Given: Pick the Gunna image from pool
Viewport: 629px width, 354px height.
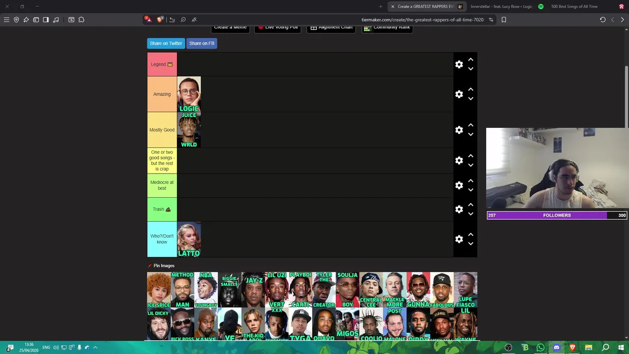Looking at the screenshot, I should tap(418, 290).
